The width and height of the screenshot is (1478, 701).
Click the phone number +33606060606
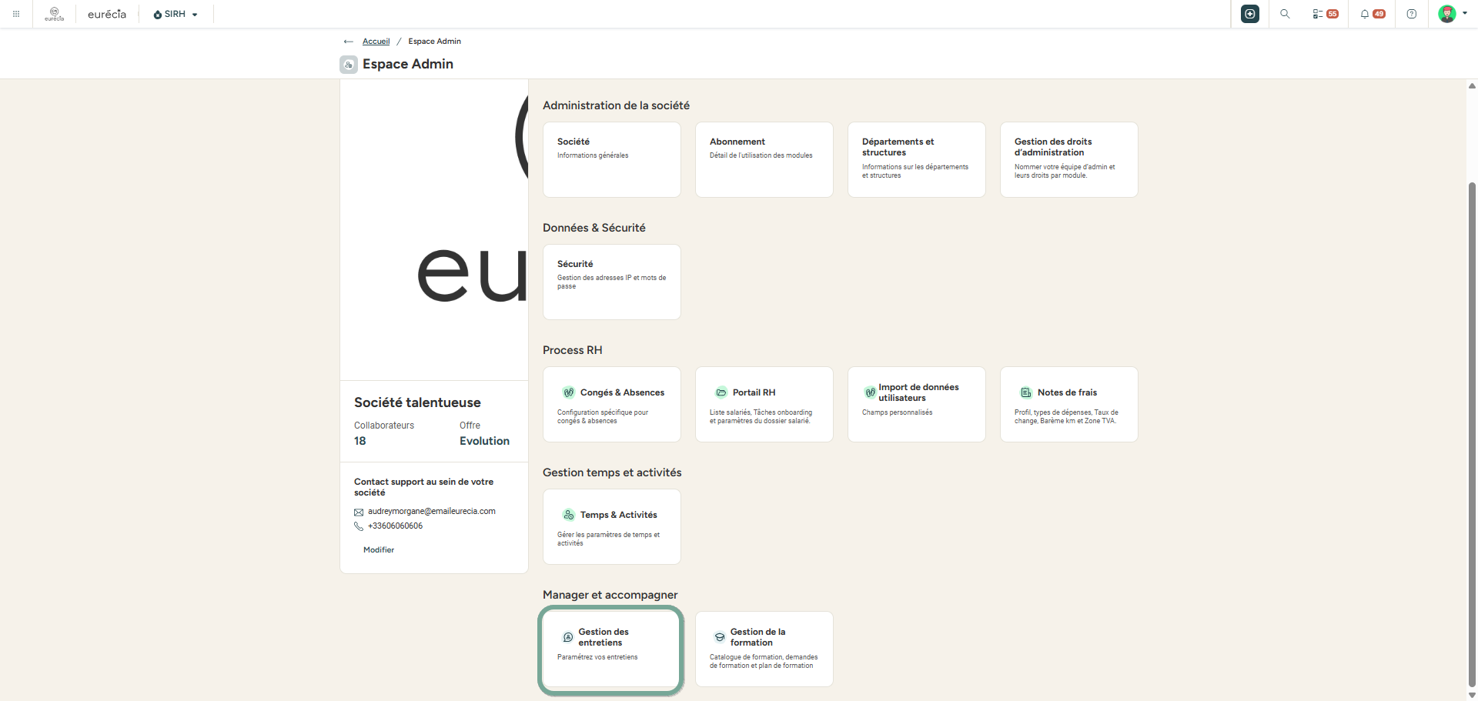[395, 526]
